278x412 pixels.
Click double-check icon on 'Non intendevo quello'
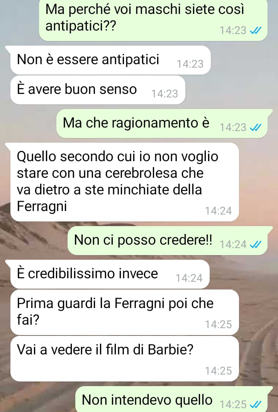coord(256,404)
